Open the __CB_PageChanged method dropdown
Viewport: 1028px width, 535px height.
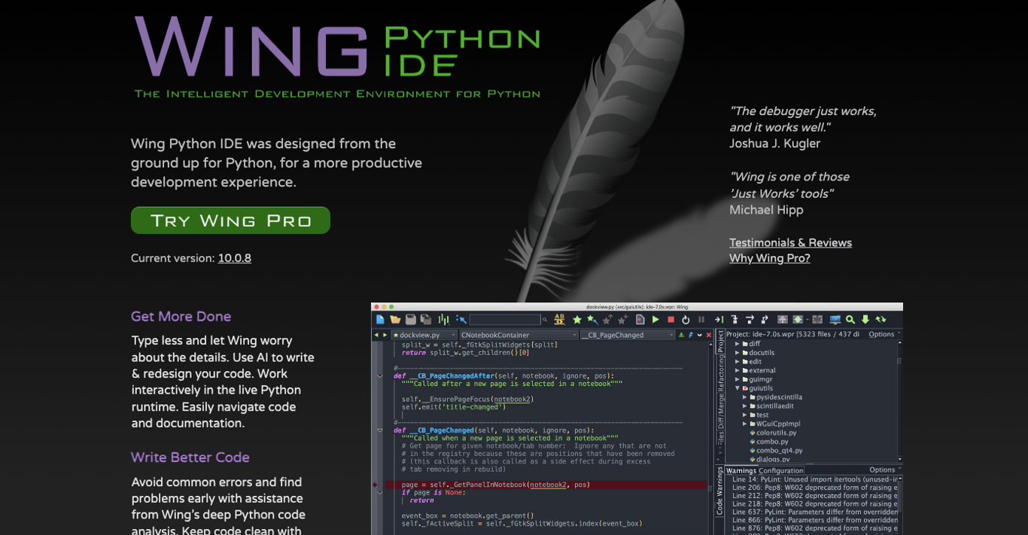(x=628, y=335)
